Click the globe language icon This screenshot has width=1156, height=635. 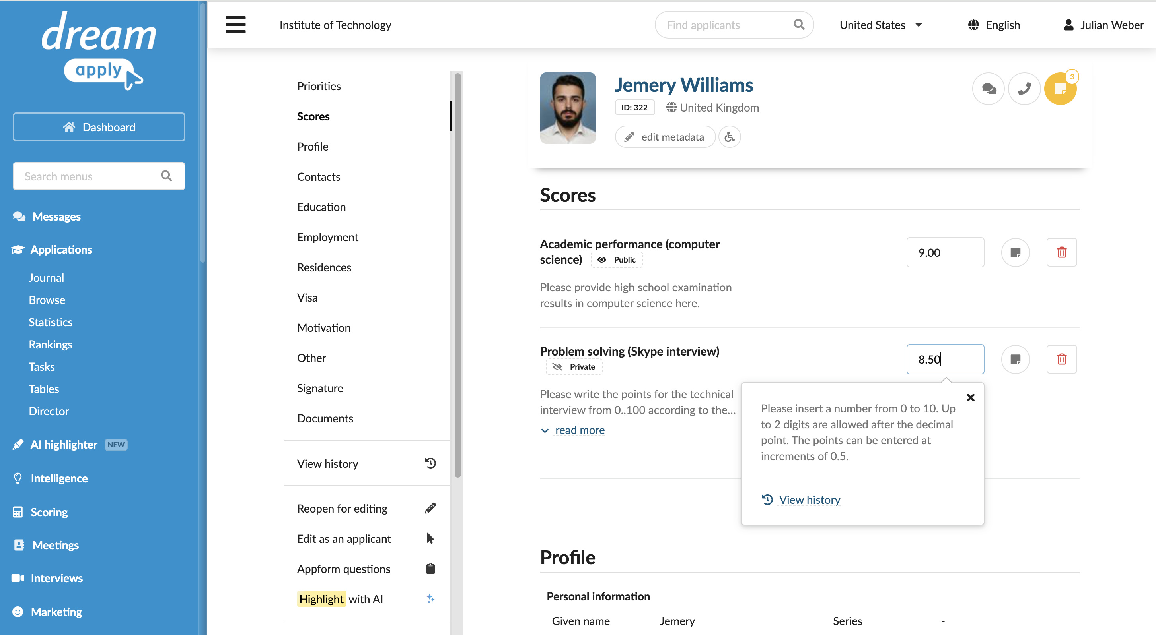point(973,25)
